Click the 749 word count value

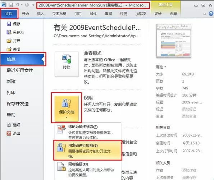pyautogui.click(x=185, y=88)
